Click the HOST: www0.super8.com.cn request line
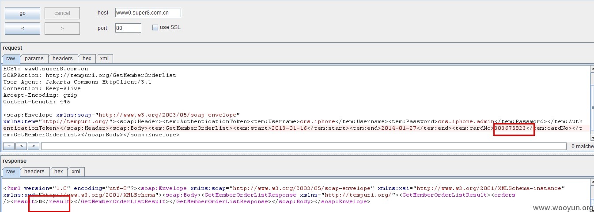This screenshot has width=594, height=212. click(x=45, y=69)
